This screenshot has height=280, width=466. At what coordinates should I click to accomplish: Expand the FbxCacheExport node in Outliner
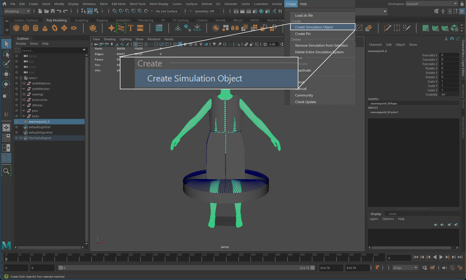click(x=21, y=138)
